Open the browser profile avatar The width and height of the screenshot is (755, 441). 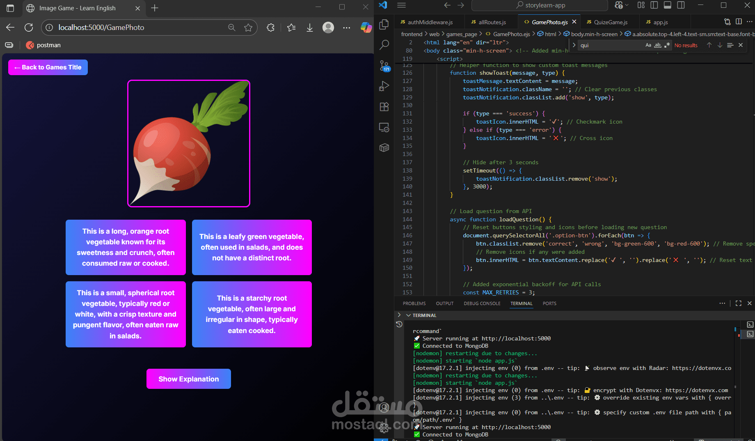point(328,28)
